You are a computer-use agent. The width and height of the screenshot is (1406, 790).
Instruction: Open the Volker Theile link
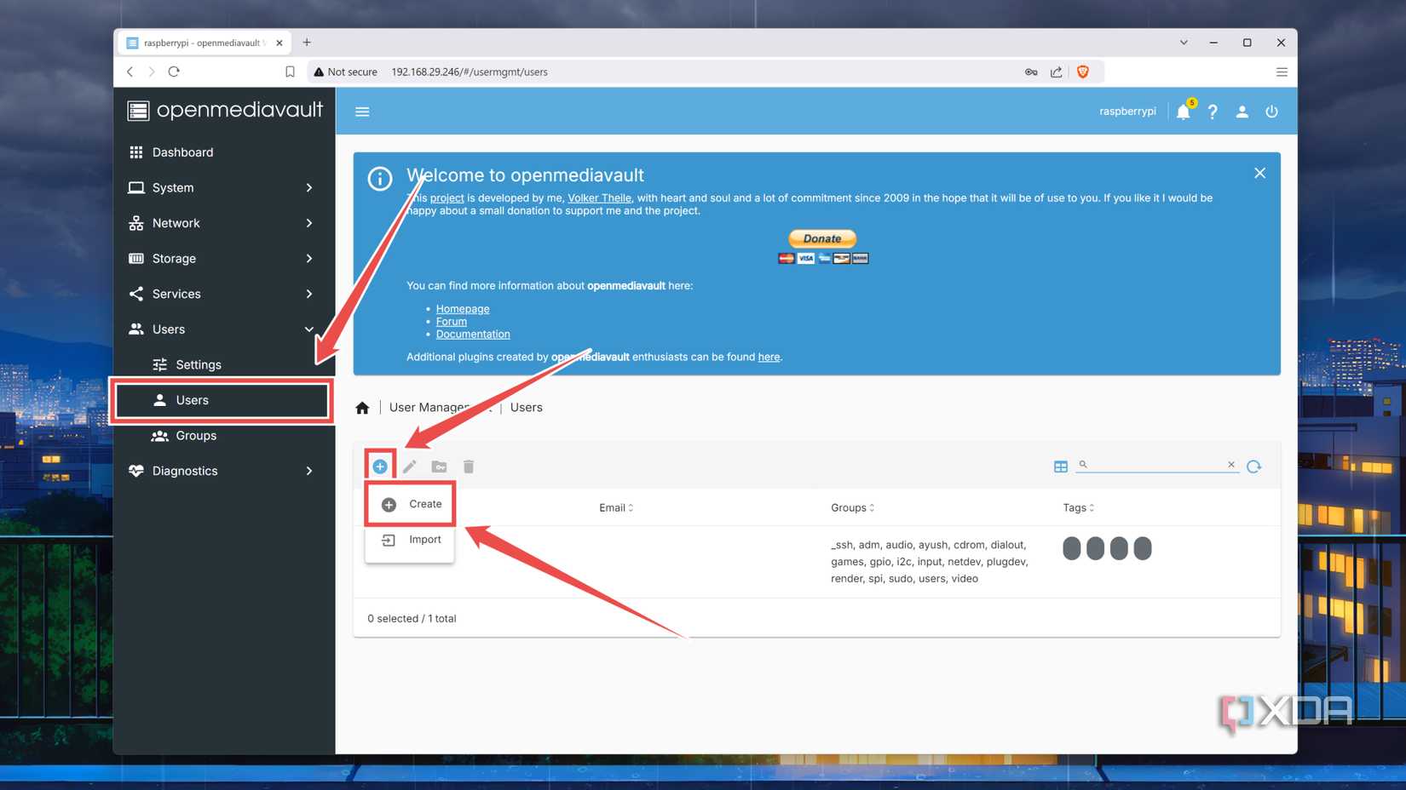(600, 198)
